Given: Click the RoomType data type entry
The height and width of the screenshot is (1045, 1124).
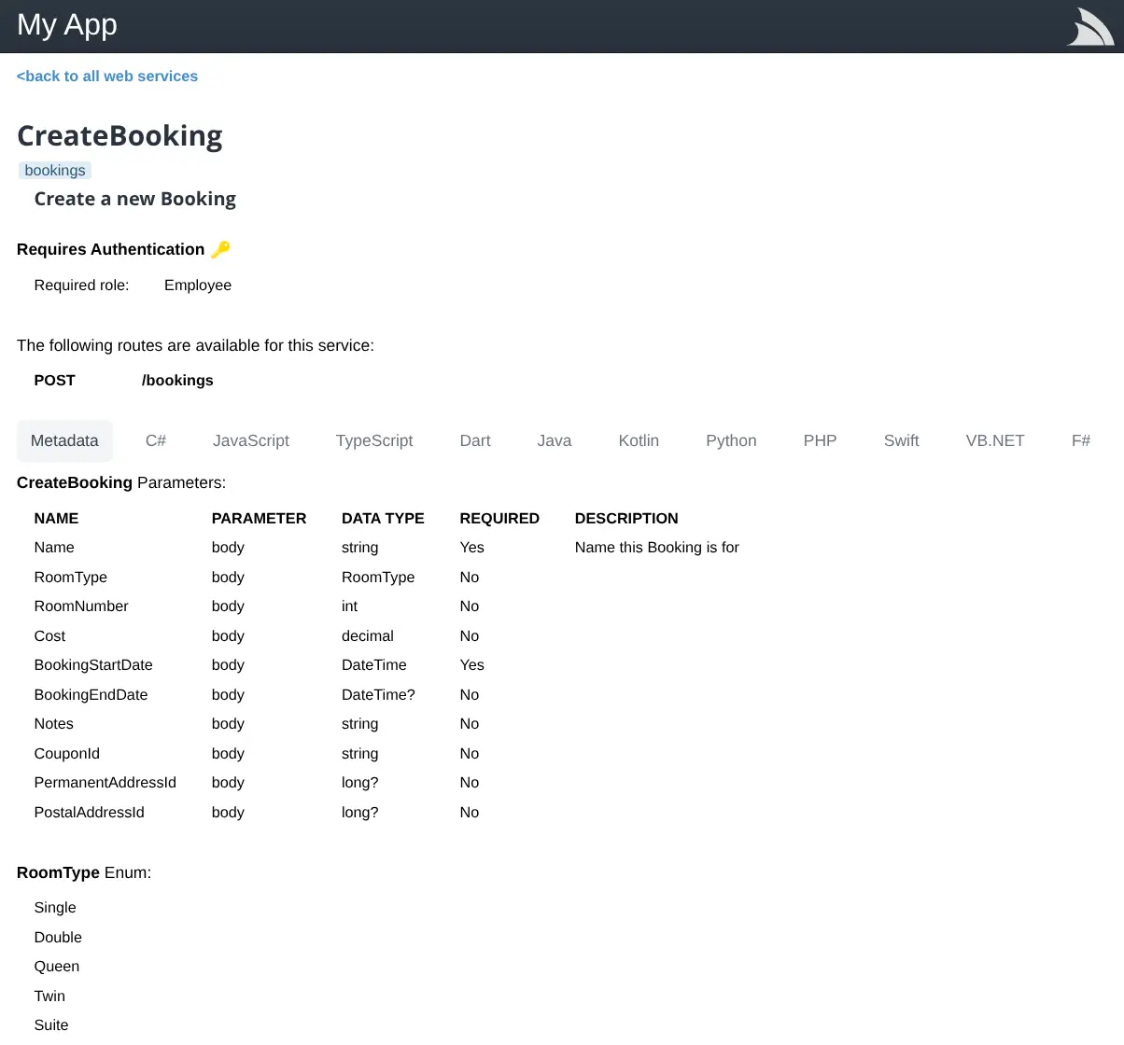Looking at the screenshot, I should 378,578.
